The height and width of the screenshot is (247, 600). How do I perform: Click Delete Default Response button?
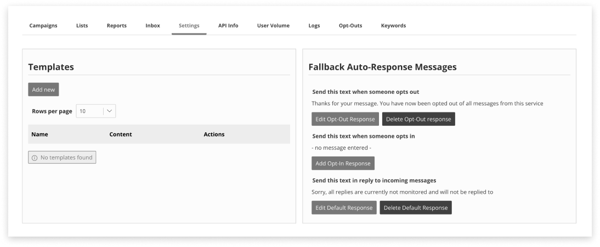click(416, 207)
